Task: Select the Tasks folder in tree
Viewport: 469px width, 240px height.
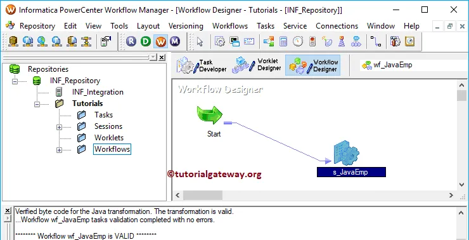Action: pyautogui.click(x=103, y=115)
